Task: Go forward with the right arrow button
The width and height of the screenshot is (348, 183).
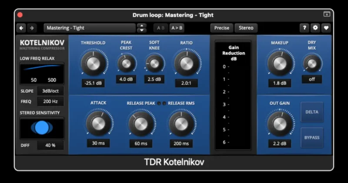Action: tap(32, 28)
